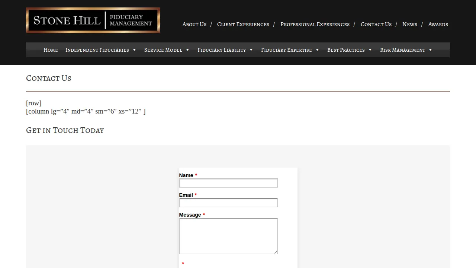Click the Get in Touch Today heading
The width and height of the screenshot is (476, 268).
pyautogui.click(x=65, y=130)
